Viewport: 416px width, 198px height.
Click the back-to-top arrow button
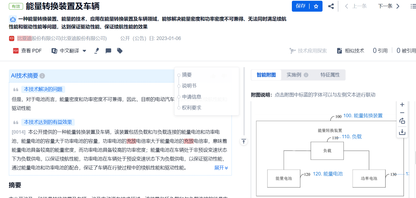click(244, 141)
